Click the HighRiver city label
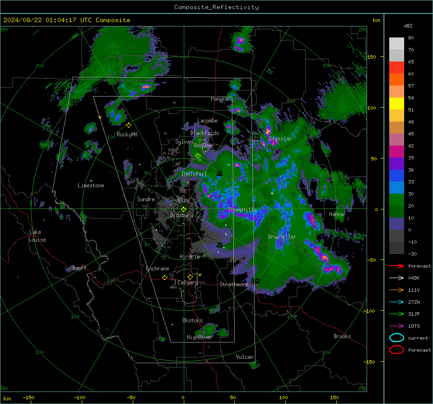The image size is (433, 404). click(x=199, y=337)
